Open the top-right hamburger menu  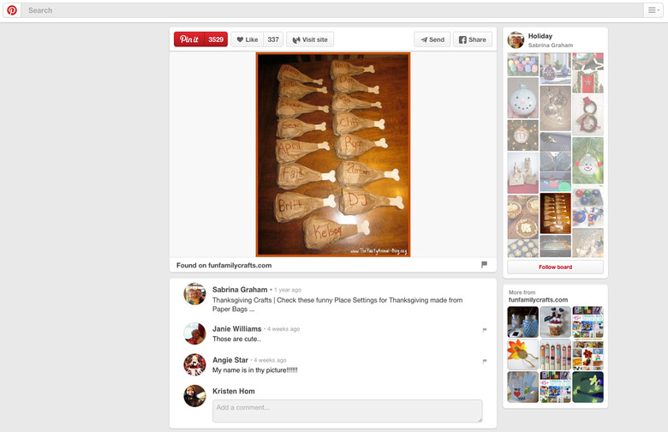point(653,10)
